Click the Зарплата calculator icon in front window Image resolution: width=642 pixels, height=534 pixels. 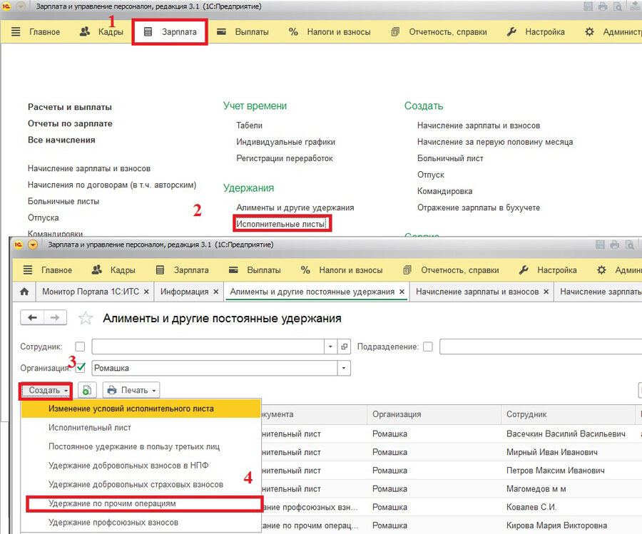160,270
